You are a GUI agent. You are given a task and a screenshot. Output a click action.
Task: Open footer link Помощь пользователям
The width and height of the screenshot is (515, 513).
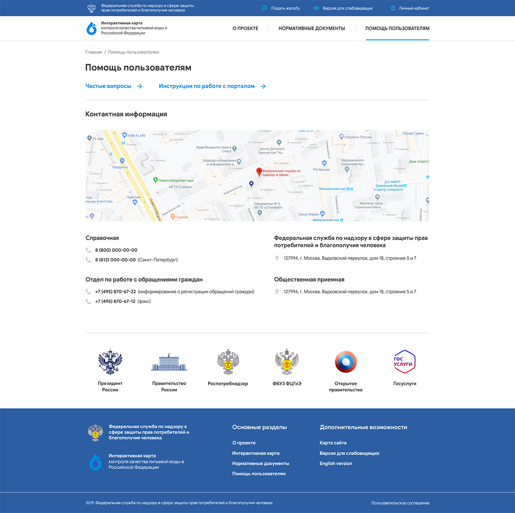[x=259, y=474]
